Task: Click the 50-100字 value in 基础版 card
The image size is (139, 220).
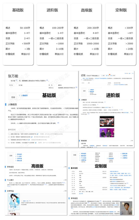Action: (25, 28)
